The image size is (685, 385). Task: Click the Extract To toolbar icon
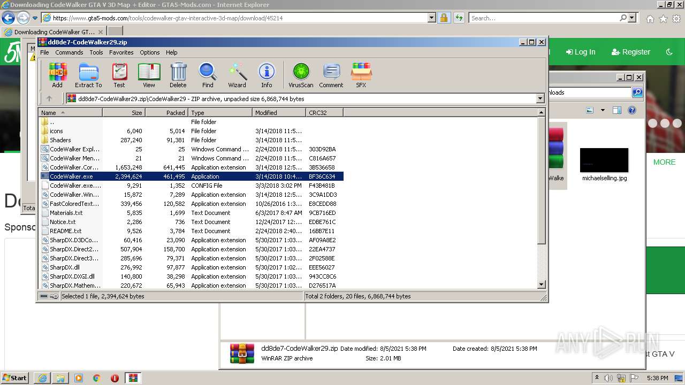coord(88,75)
